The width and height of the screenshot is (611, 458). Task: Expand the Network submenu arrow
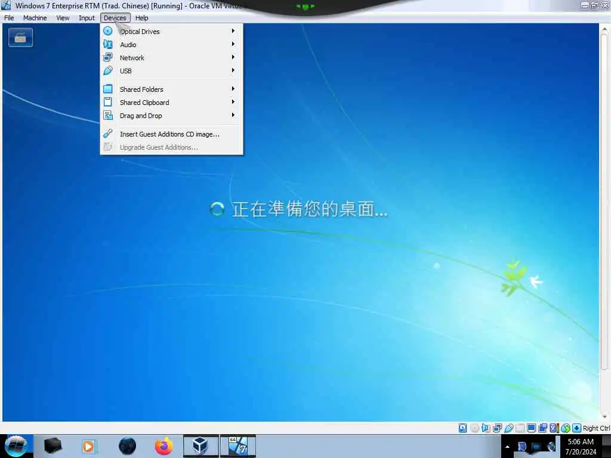pos(233,57)
